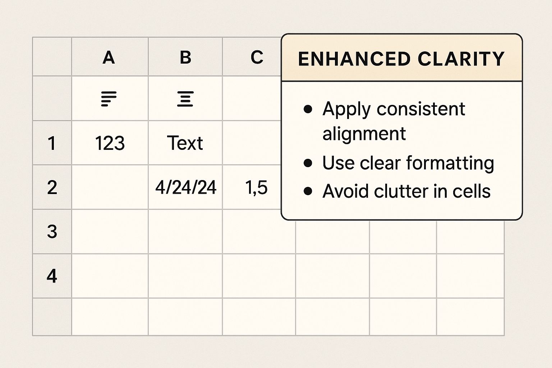
Task: Select row 4 header
Action: [52, 276]
